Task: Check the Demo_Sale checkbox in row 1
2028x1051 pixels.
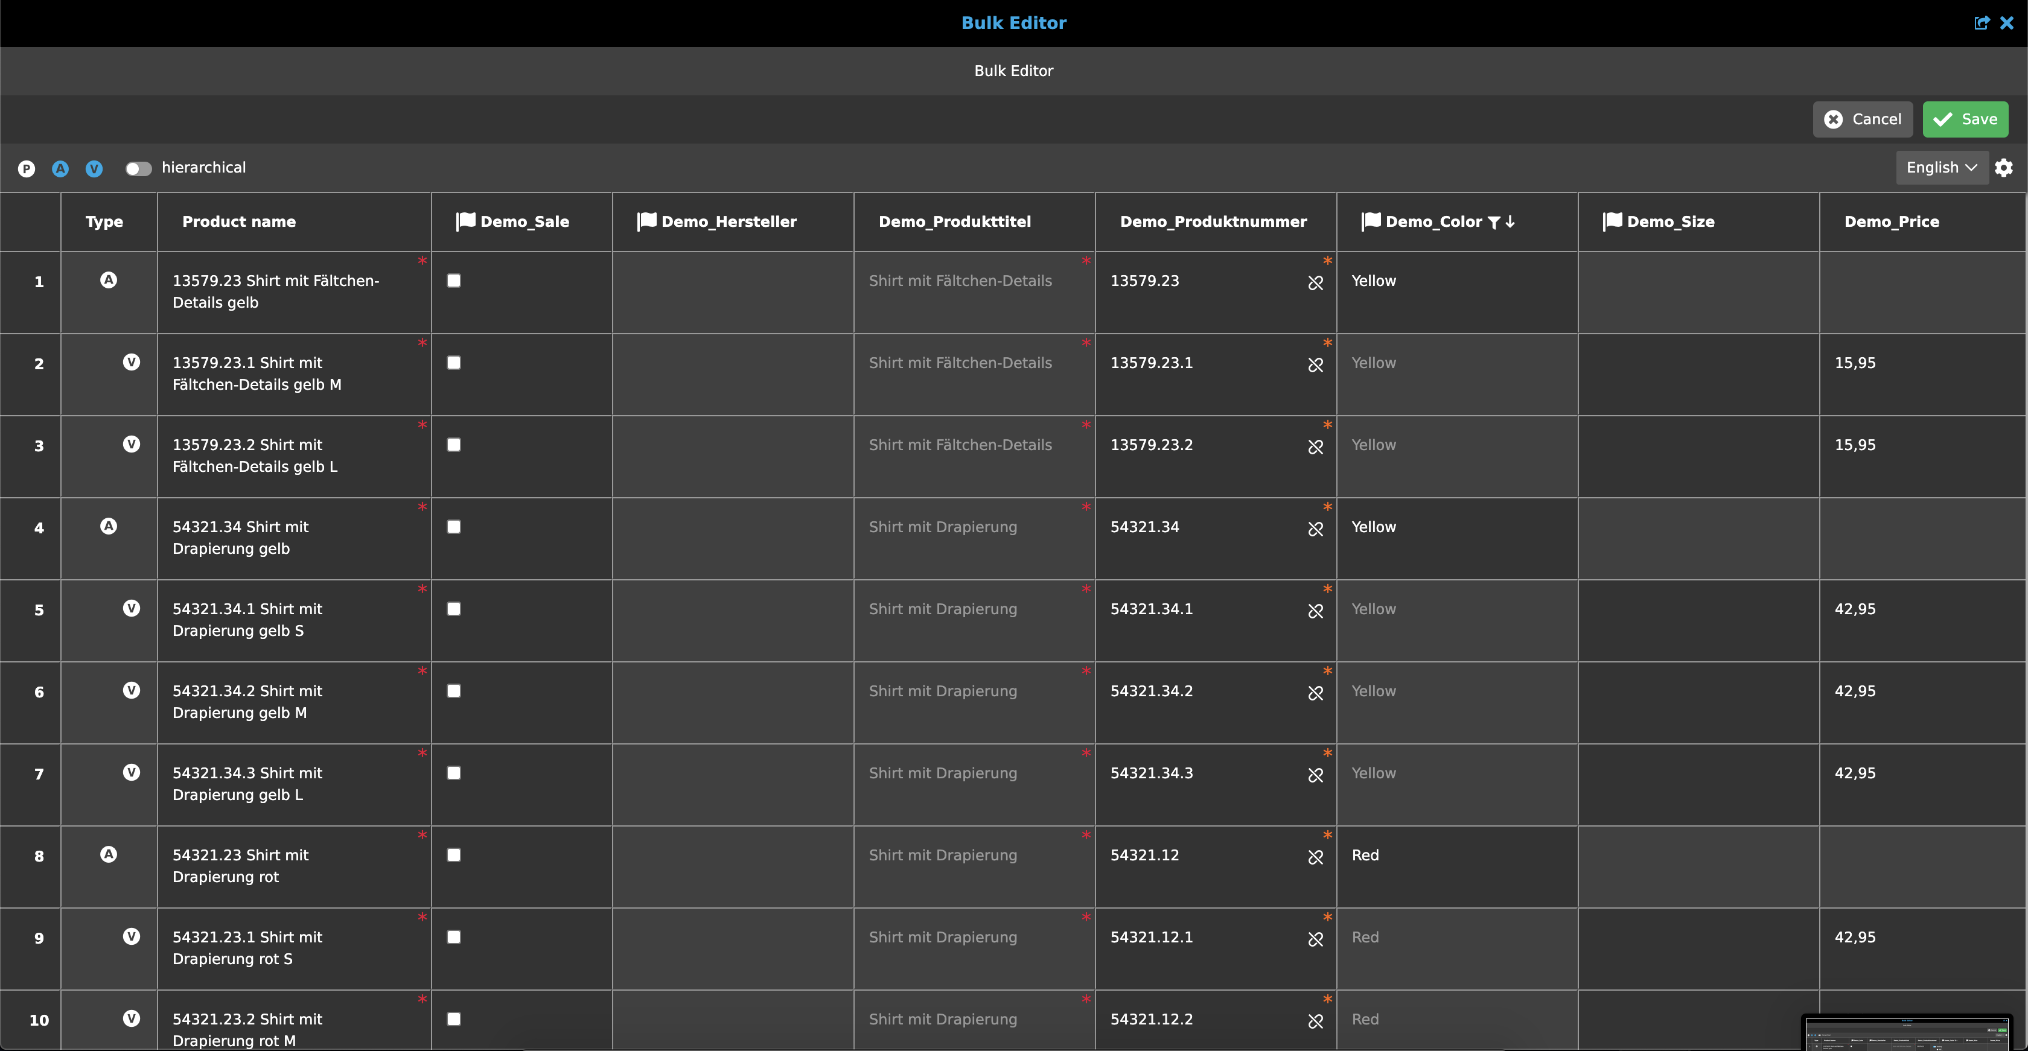Action: point(453,279)
